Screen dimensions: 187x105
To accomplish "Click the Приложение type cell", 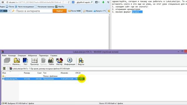I will coord(49,79).
